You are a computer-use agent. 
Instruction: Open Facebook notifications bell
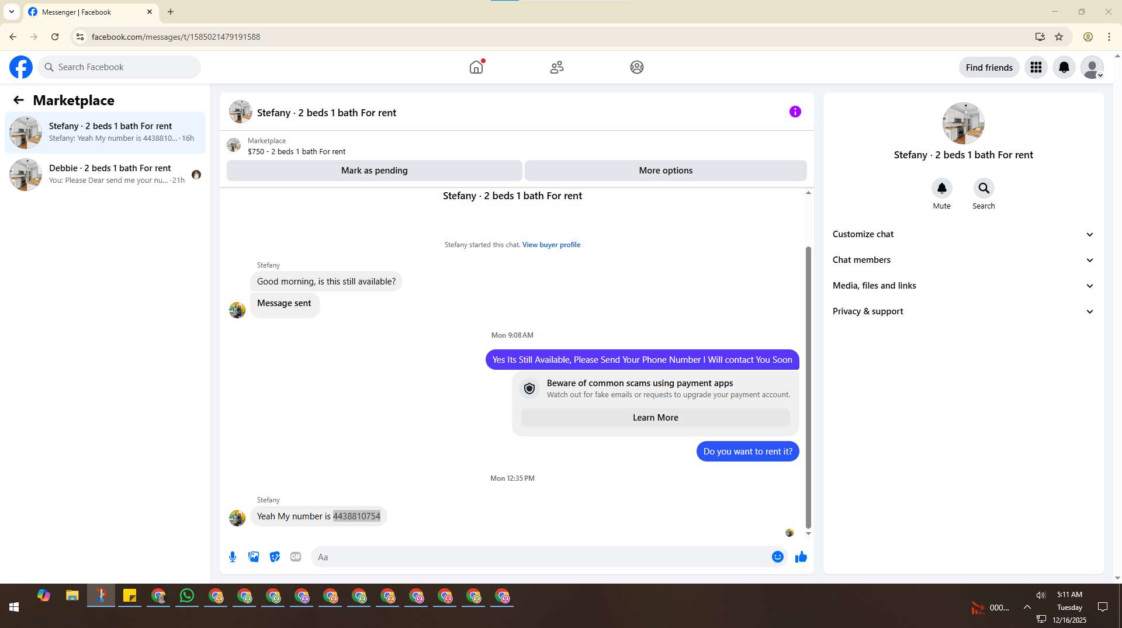pos(1064,67)
